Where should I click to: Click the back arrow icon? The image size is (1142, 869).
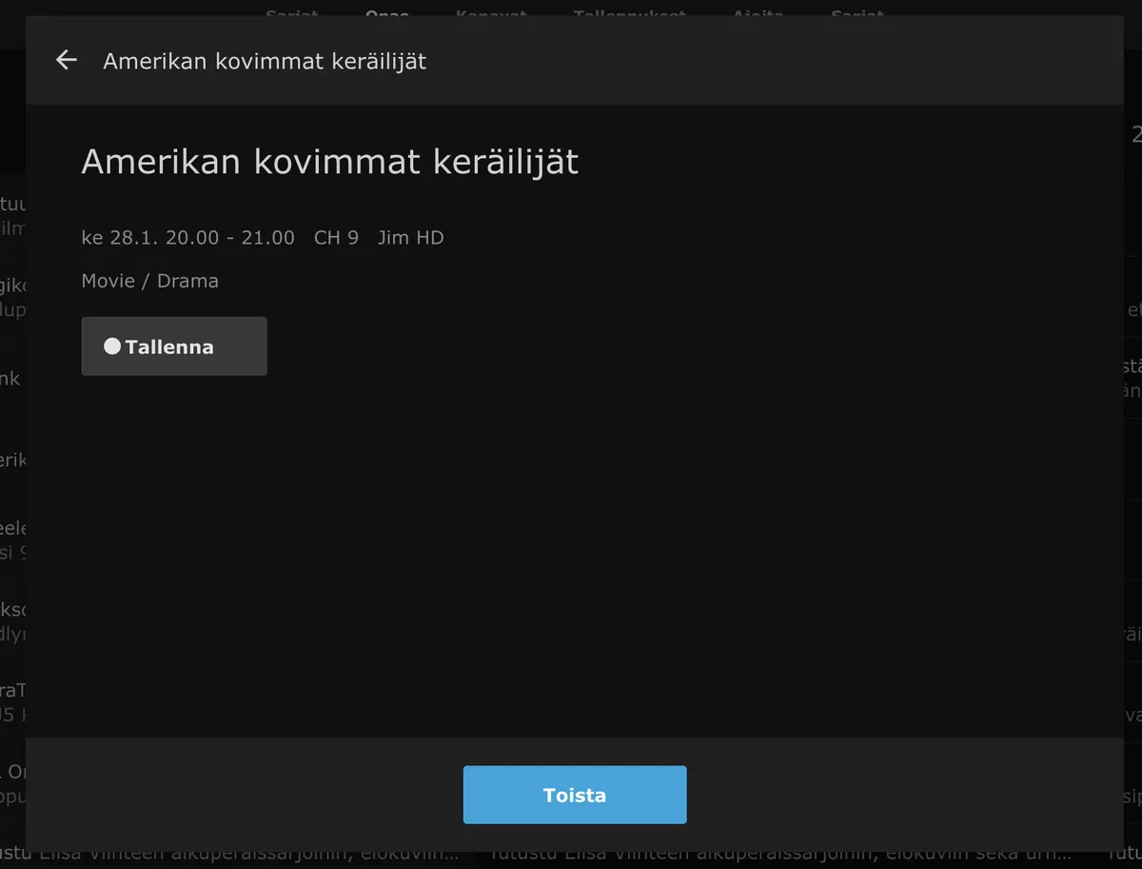click(x=66, y=61)
